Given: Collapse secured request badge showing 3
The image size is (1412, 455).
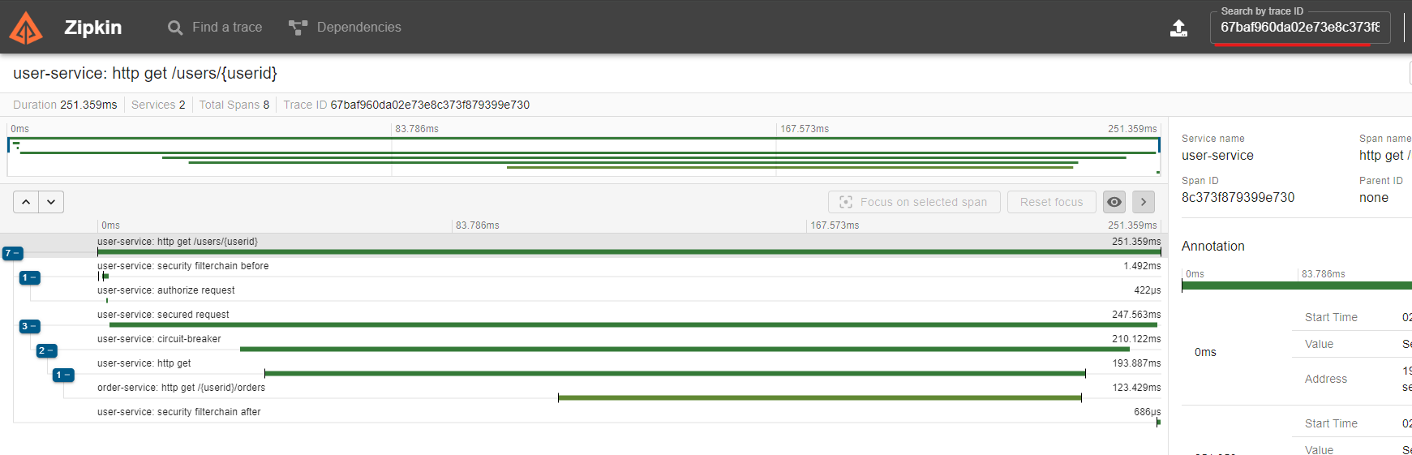Looking at the screenshot, I should coord(29,326).
